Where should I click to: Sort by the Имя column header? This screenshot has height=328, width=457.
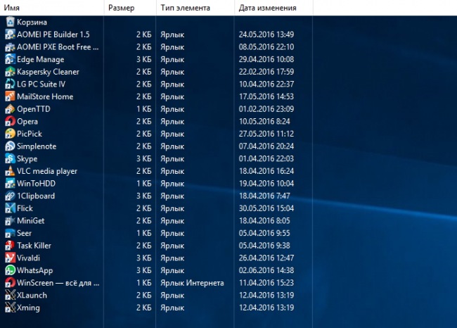[x=52, y=8]
